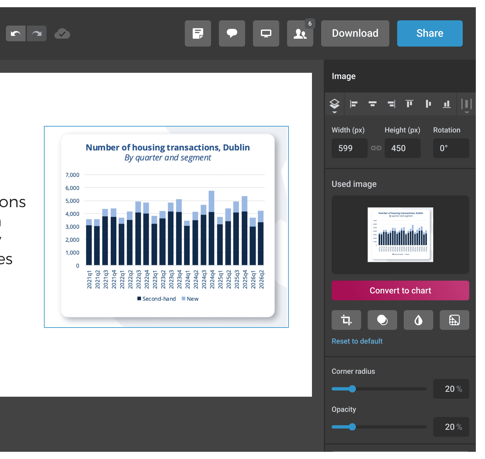This screenshot has width=485, height=459.
Task: Undo the last action
Action: (16, 33)
